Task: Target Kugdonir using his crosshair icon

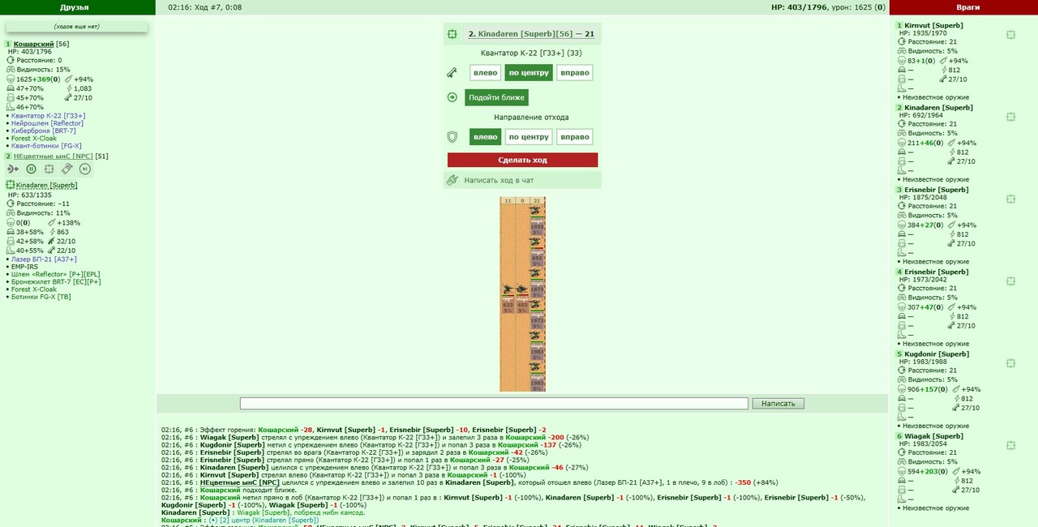Action: 1010,363
